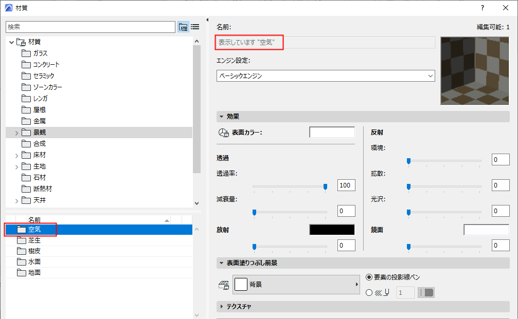
Task: Collapse the left panel with the arrow
Action: click(x=207, y=20)
